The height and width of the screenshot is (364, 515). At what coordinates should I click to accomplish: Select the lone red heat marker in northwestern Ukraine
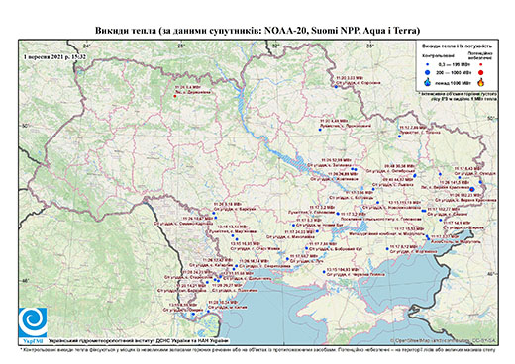pyautogui.click(x=175, y=96)
